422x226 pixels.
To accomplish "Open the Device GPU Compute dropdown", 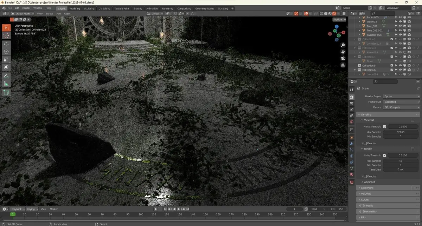I will point(402,107).
